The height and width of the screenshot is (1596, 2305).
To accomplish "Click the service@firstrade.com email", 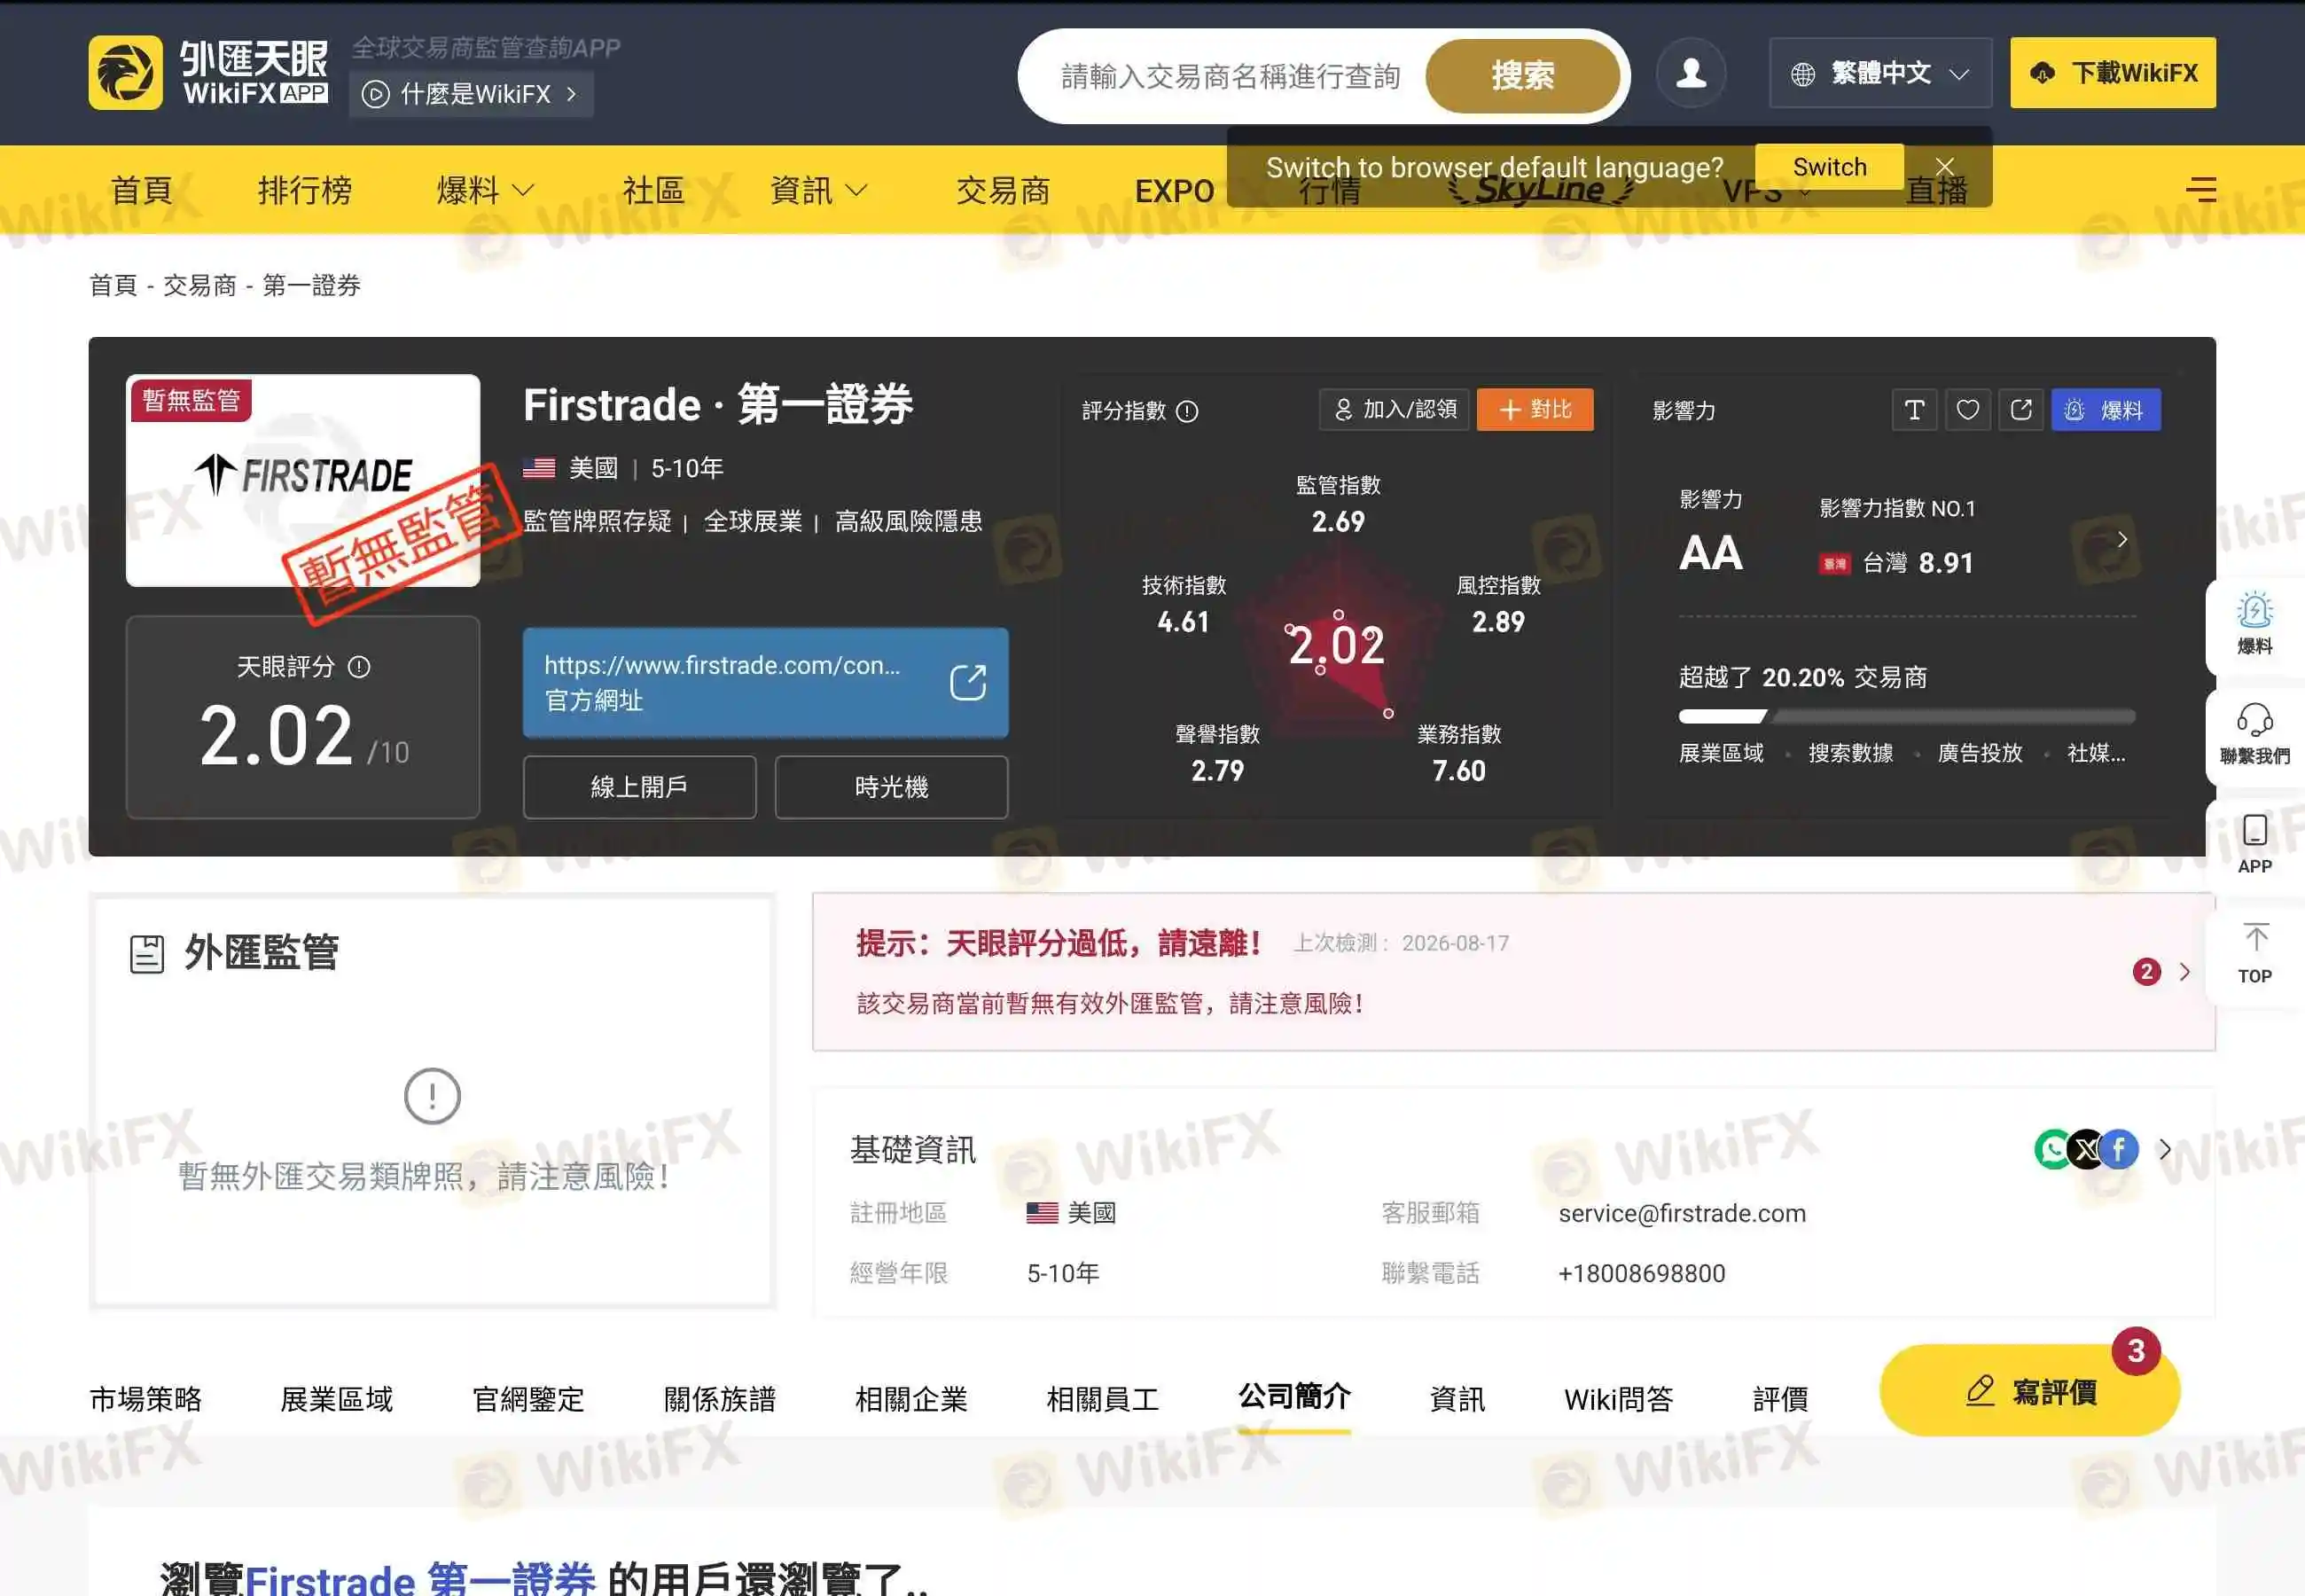I will (1683, 1213).
